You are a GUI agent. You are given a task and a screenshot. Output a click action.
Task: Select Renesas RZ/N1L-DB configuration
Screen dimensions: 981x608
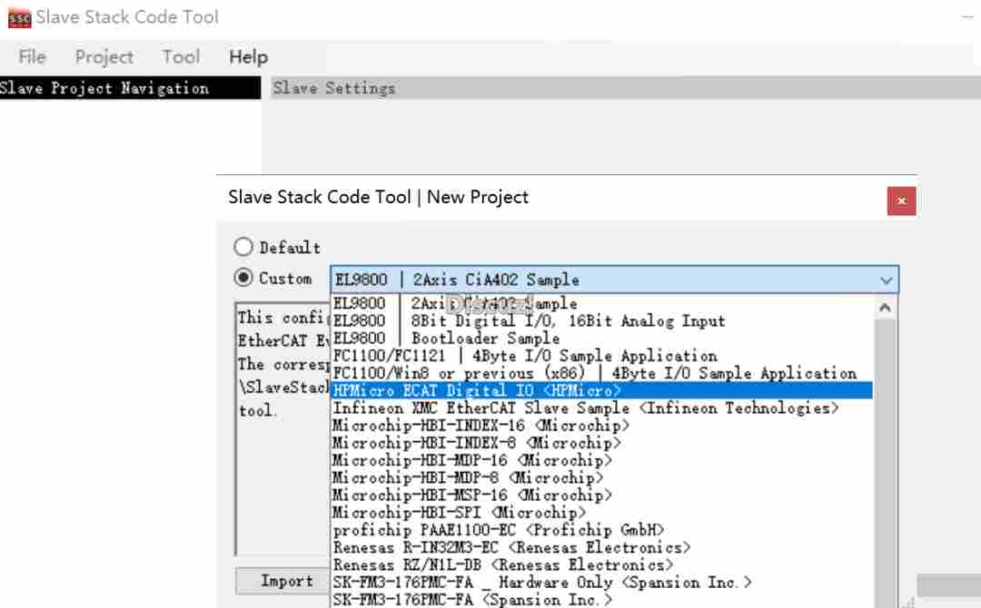click(502, 564)
